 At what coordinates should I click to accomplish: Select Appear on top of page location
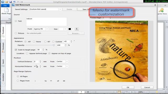click(49, 53)
